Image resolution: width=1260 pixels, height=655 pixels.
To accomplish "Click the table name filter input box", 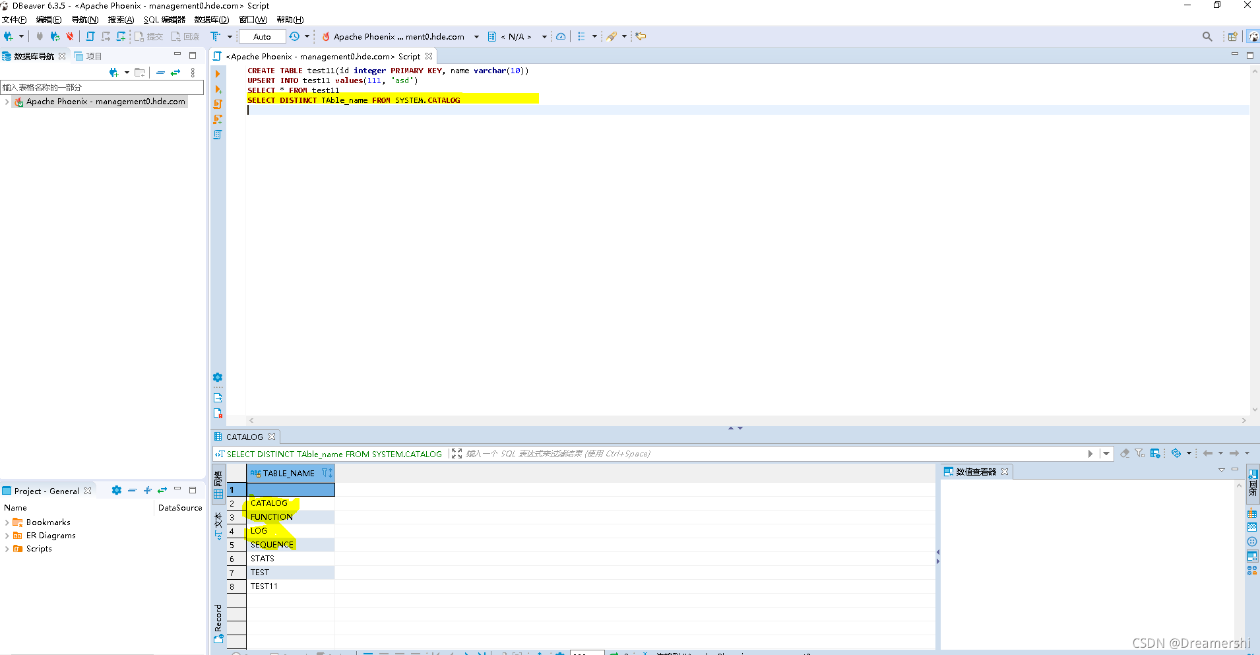I will 102,87.
